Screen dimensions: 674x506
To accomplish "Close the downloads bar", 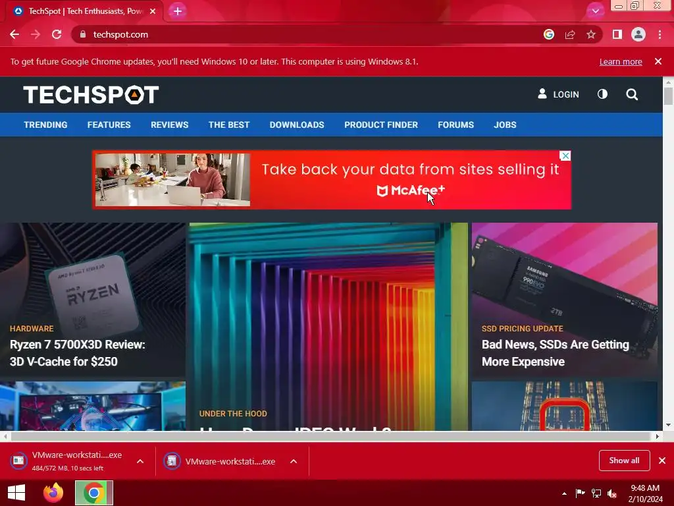I will point(662,461).
